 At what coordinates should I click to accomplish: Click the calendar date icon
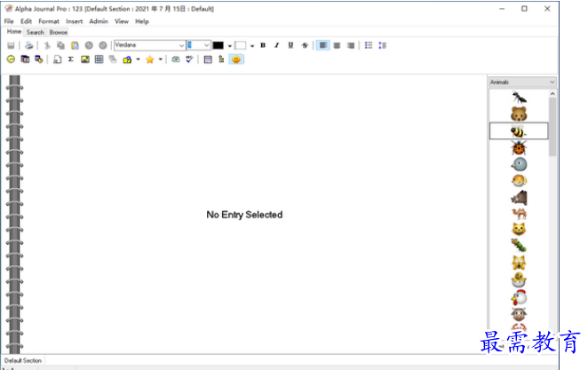pyautogui.click(x=25, y=59)
